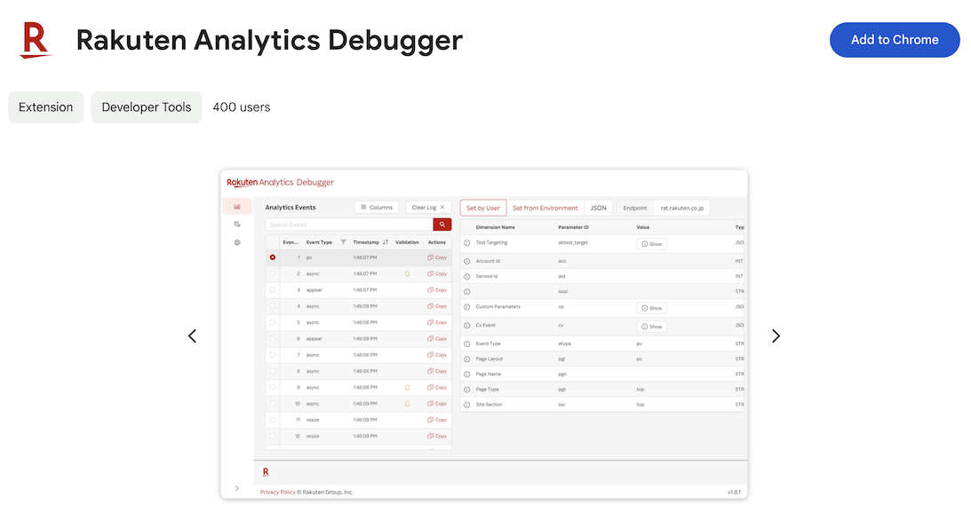This screenshot has width=971, height=521.
Task: Click the abtest_target parameter ID cell
Action: point(573,242)
